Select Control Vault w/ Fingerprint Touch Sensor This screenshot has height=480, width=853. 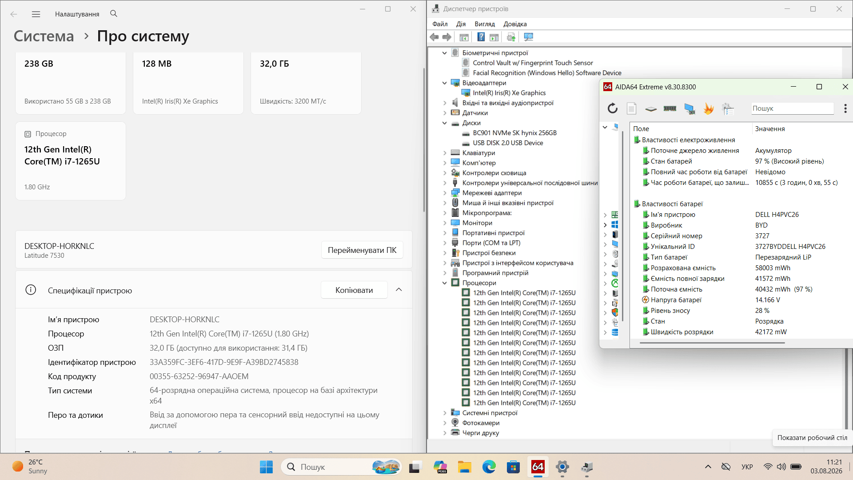533,63
